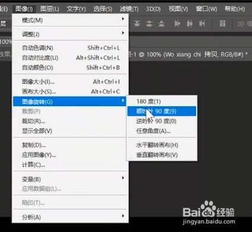Image resolution: width=252 pixels, height=232 pixels.
Task: Open the 窗口(W) menu
Action: click(206, 9)
